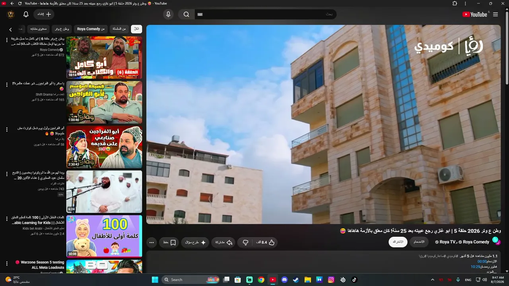Click the main video player
This screenshot has width=509, height=286.
(323, 124)
